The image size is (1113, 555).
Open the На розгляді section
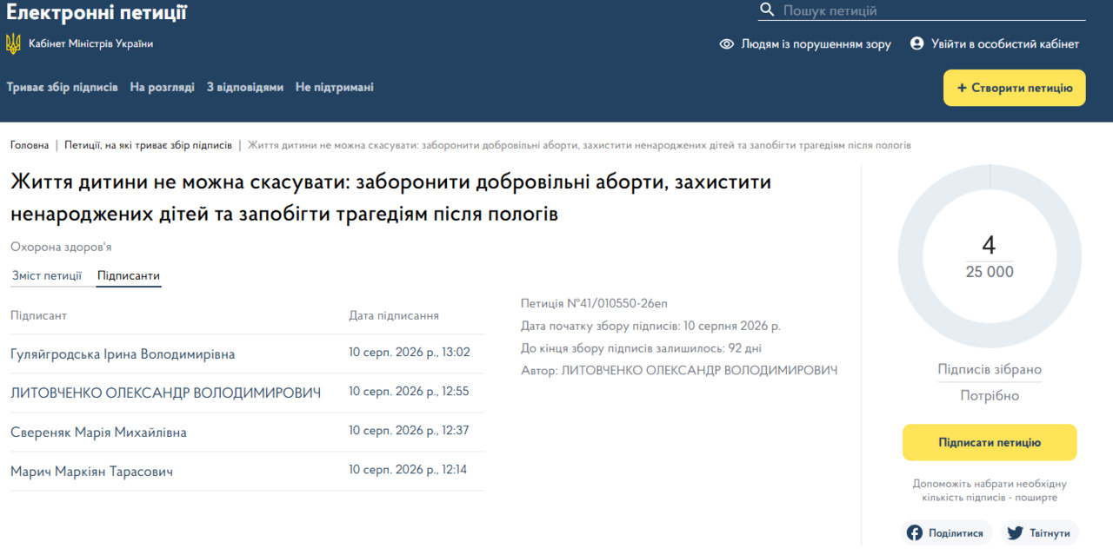click(163, 88)
